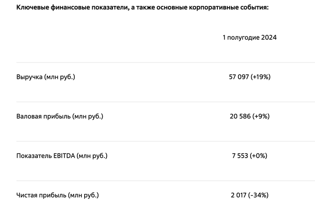Click the "(+9%)" gross profit change
315x209 pixels.
coord(261,116)
